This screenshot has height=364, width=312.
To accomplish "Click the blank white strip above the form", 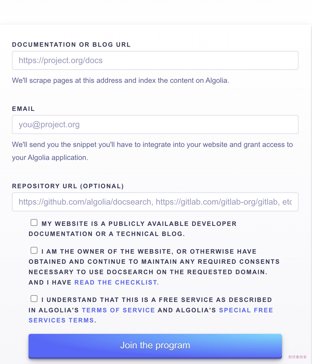I will (x=156, y=12).
